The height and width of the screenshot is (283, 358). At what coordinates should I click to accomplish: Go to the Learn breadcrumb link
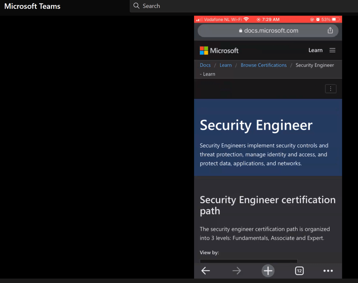225,65
